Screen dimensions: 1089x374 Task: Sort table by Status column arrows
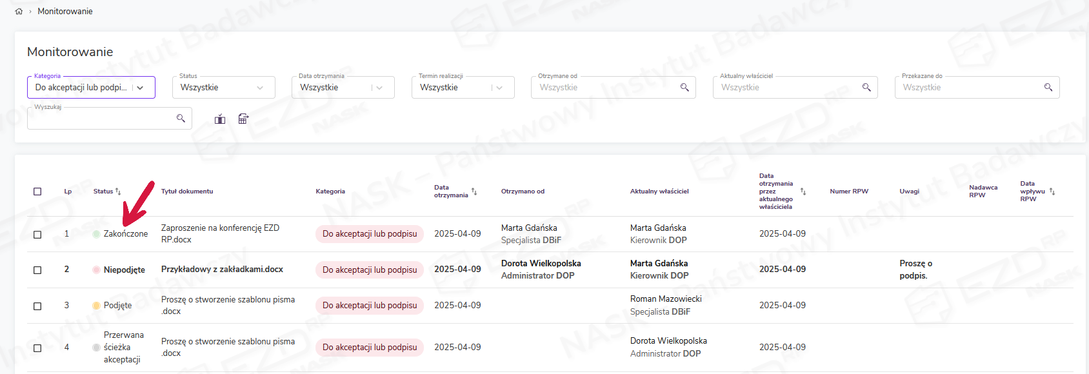tap(118, 192)
